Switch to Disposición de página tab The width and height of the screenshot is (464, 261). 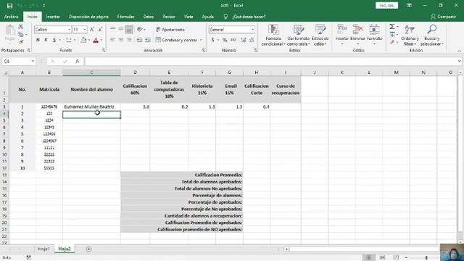(x=88, y=17)
